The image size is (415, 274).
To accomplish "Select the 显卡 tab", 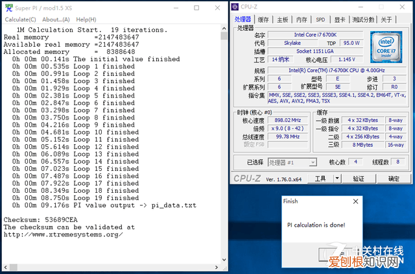I will coord(338,19).
